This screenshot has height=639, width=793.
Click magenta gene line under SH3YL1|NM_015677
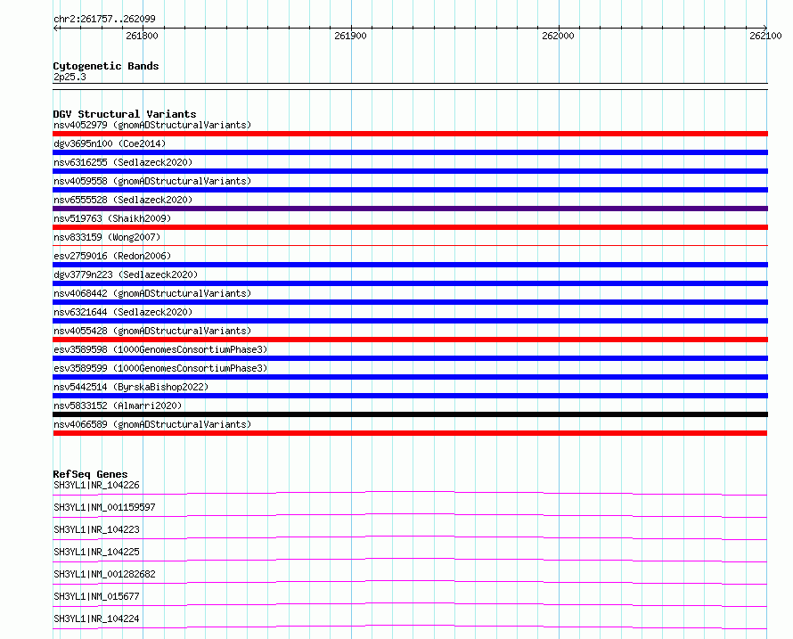410,604
